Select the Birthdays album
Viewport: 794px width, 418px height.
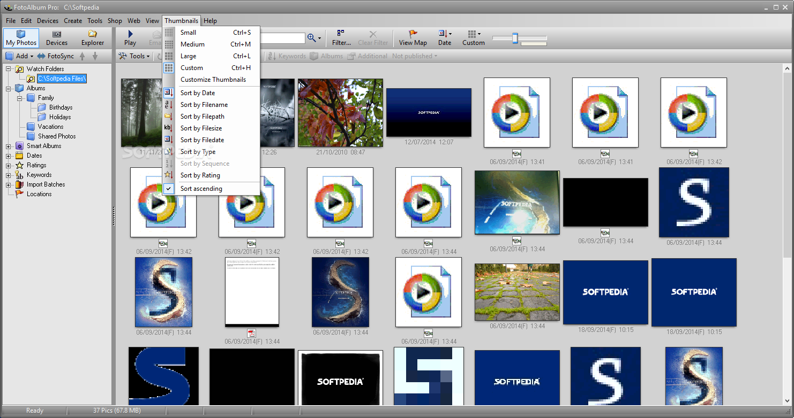[x=61, y=107]
